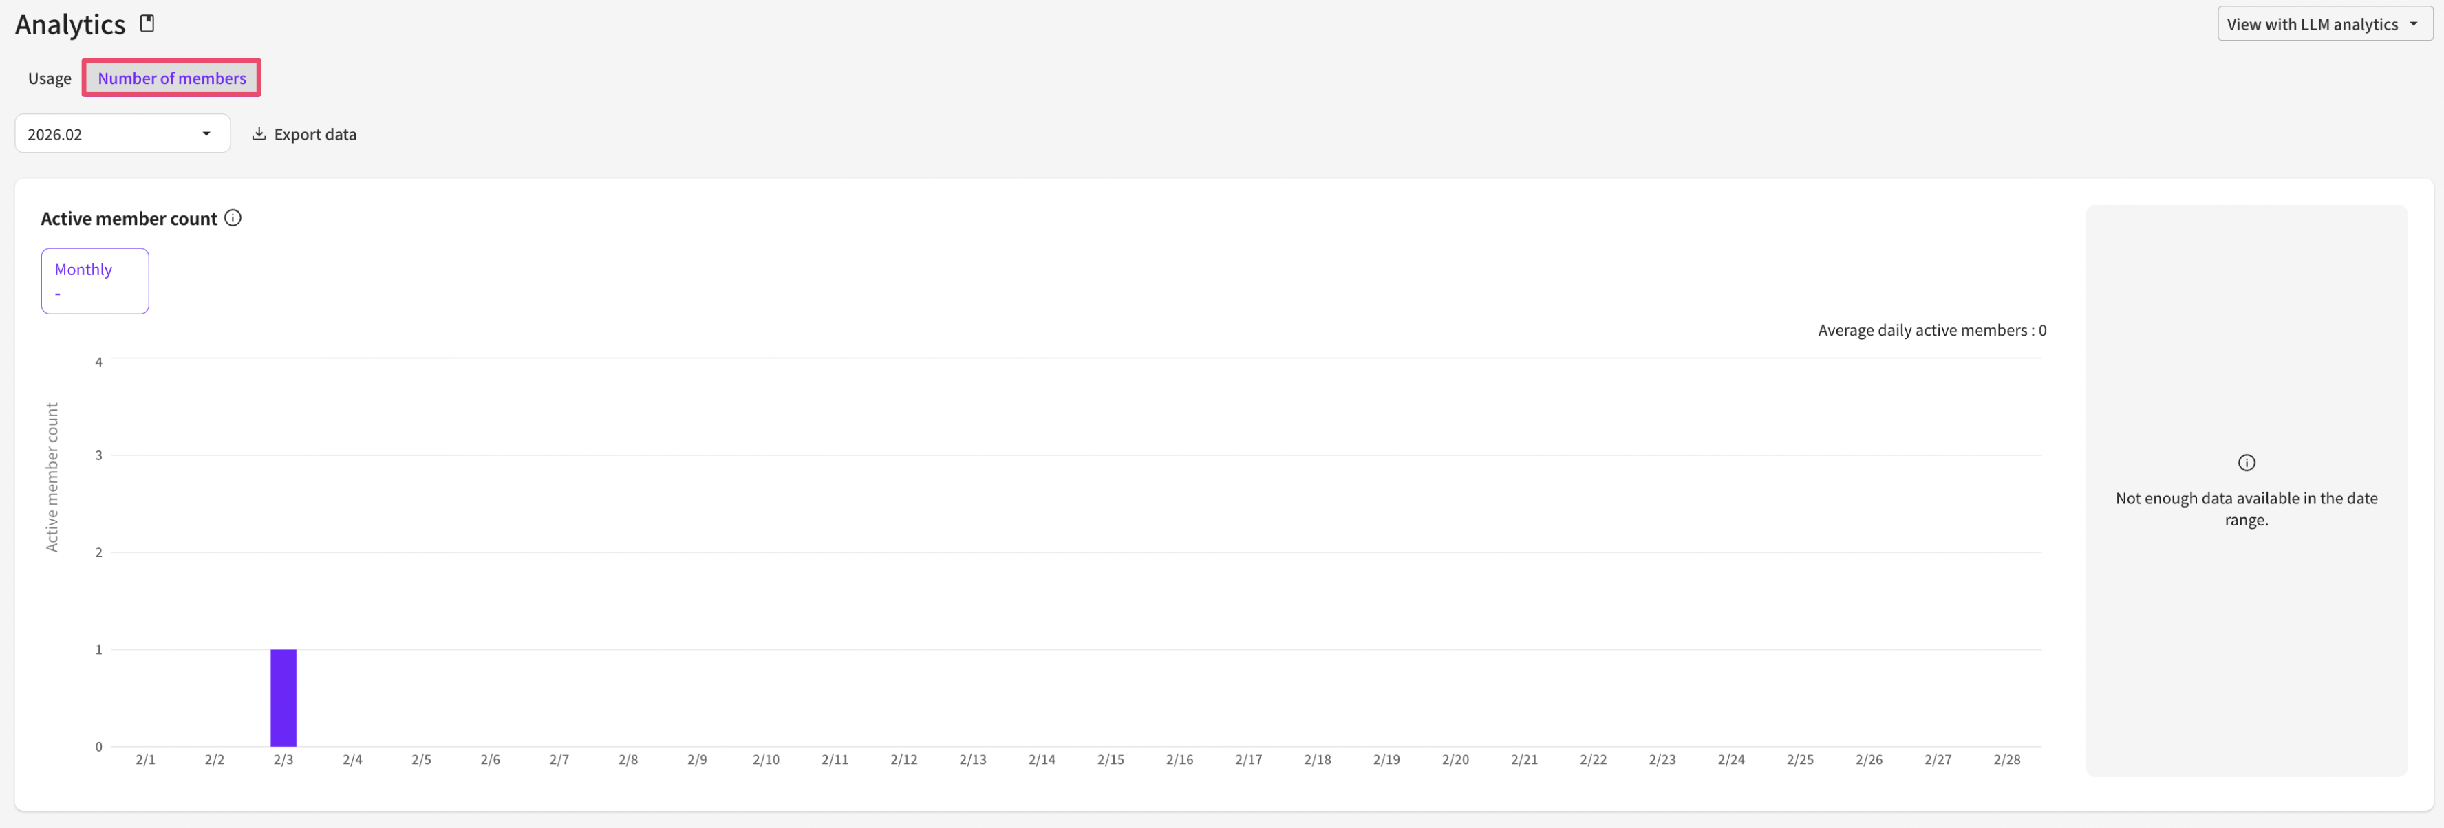This screenshot has height=828, width=2444.
Task: Select the Number of members tab
Action: [172, 78]
